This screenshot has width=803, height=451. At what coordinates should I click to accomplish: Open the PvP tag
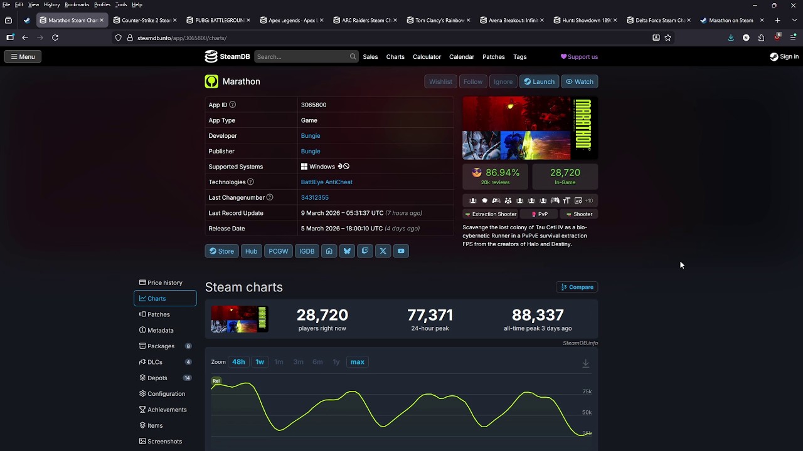coord(540,214)
